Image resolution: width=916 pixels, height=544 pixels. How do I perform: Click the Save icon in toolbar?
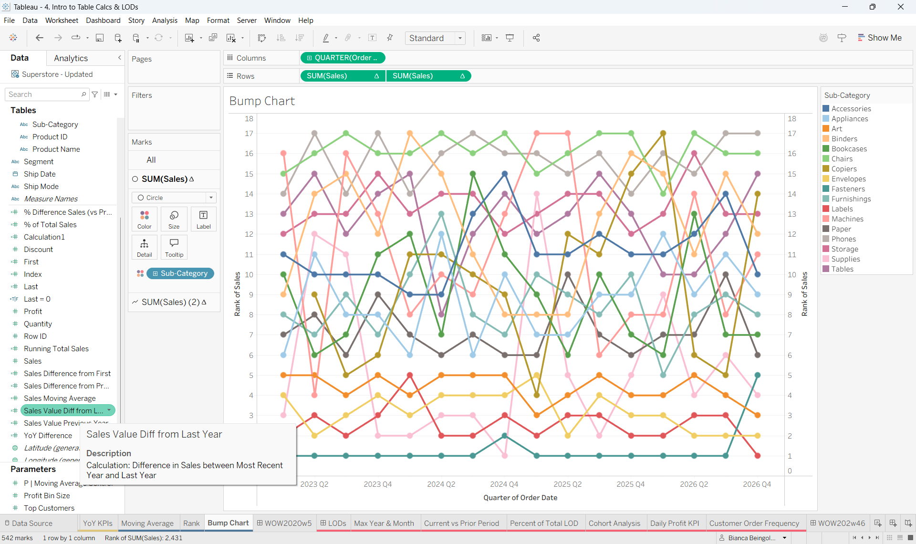(100, 38)
